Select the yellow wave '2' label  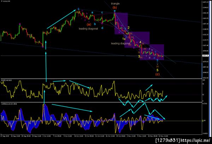click(x=129, y=28)
